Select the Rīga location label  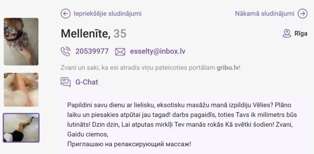click(300, 34)
